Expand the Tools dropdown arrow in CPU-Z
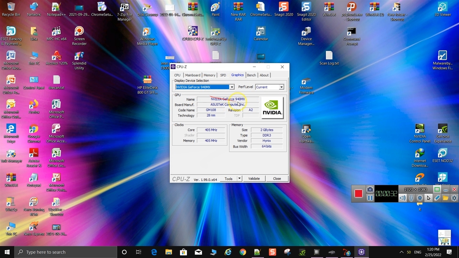 point(239,178)
